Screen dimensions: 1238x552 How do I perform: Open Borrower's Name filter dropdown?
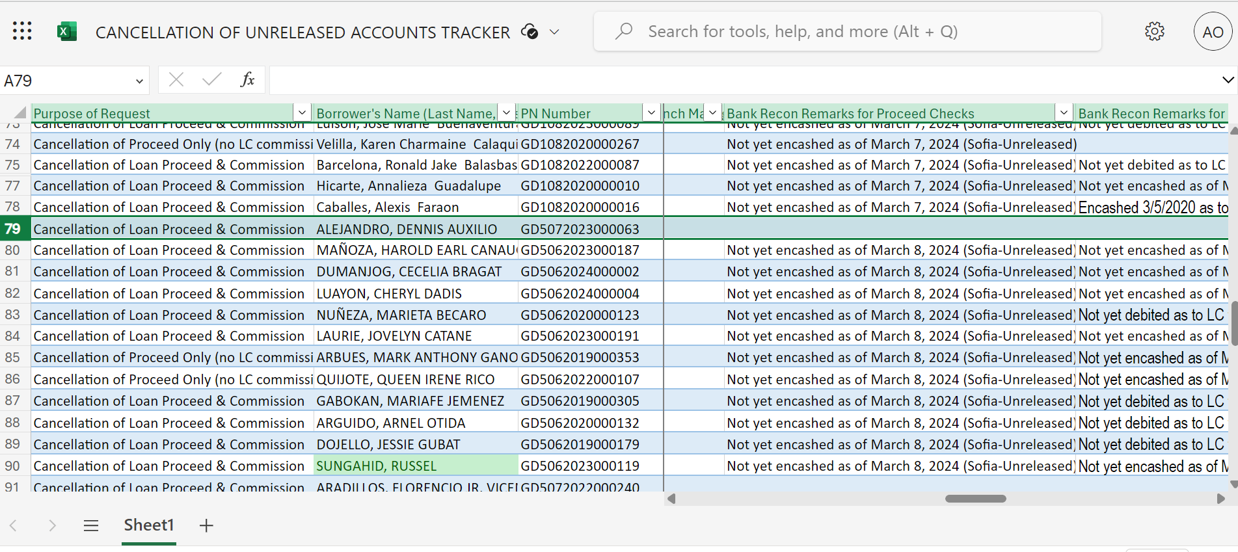(506, 113)
